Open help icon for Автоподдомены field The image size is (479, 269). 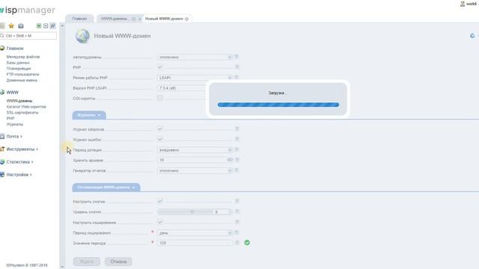pos(237,57)
